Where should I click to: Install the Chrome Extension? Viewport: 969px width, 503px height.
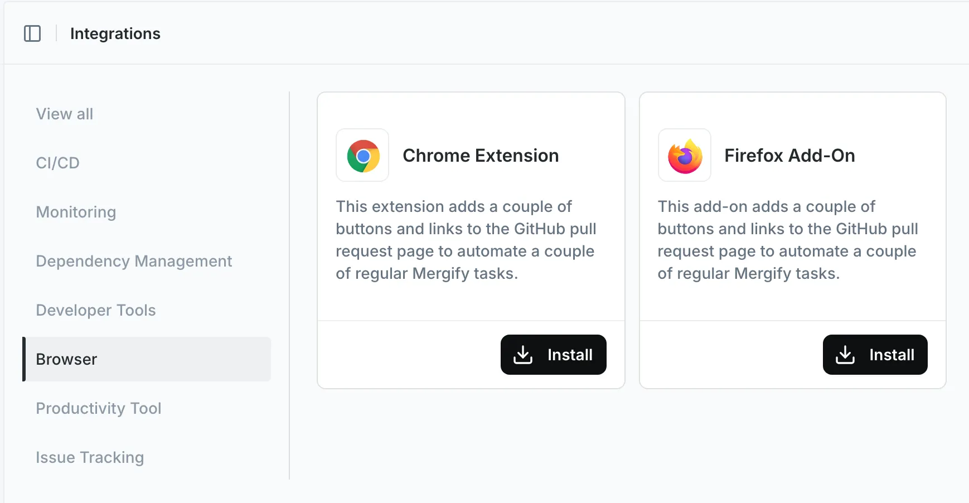click(554, 355)
